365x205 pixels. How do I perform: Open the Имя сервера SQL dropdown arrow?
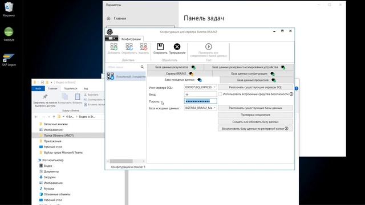click(214, 87)
